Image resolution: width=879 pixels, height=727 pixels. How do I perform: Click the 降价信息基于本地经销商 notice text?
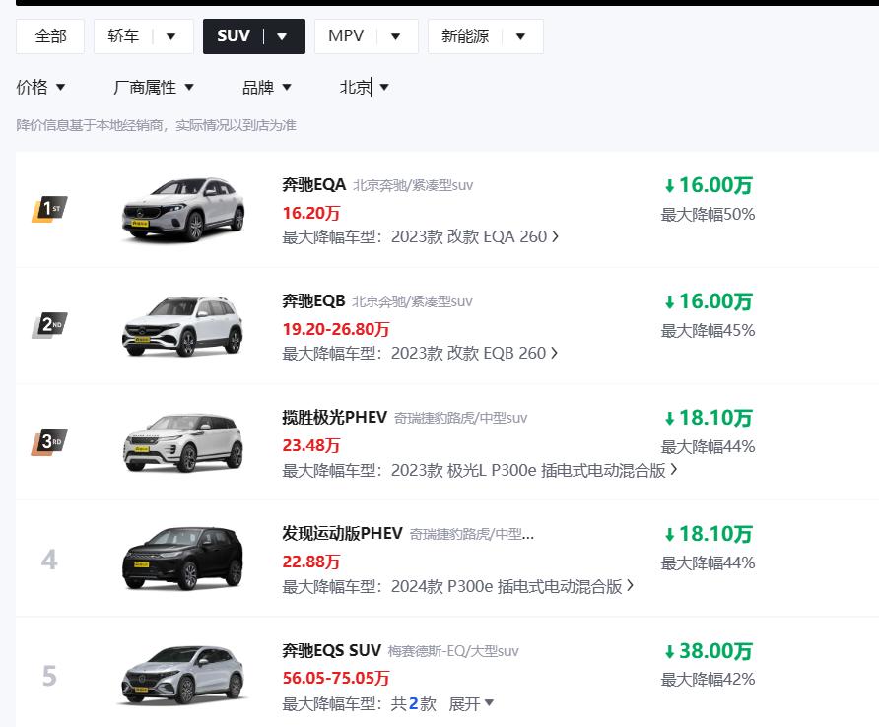156,125
